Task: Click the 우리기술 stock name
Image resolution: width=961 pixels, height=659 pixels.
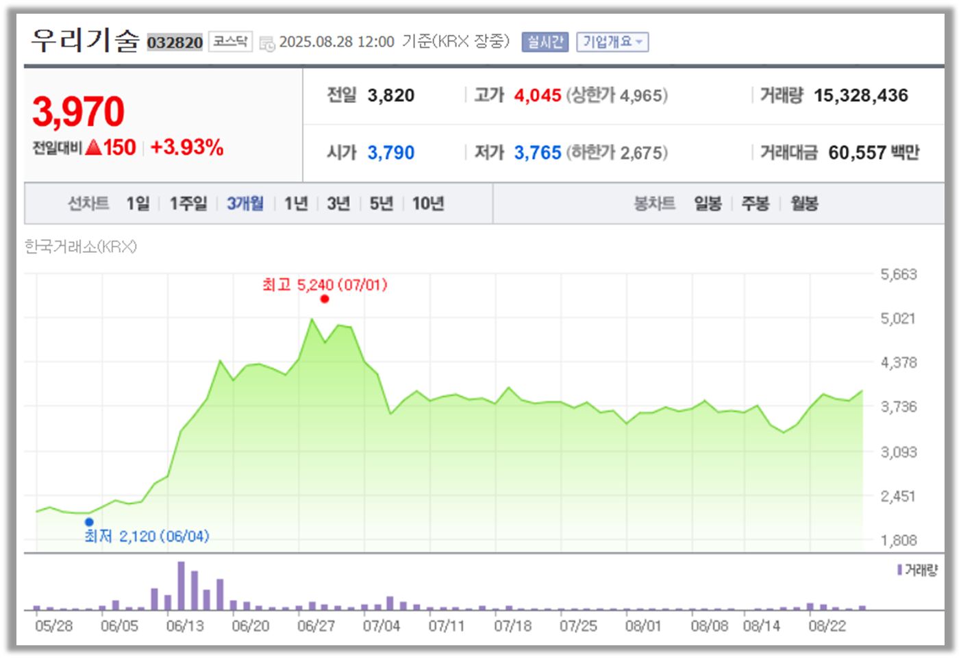Action: (85, 40)
